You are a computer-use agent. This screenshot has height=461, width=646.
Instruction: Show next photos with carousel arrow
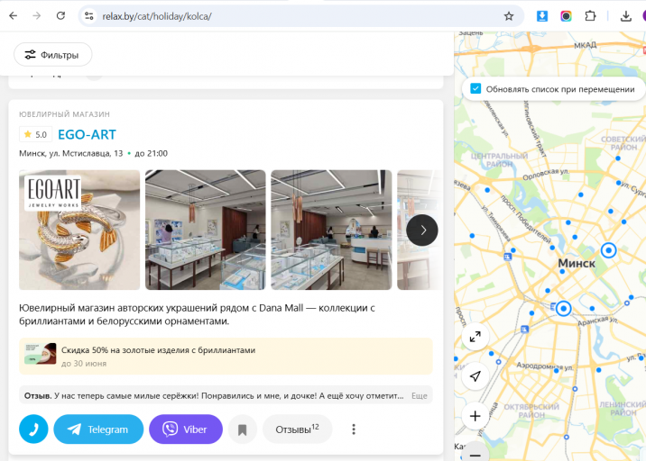422,230
